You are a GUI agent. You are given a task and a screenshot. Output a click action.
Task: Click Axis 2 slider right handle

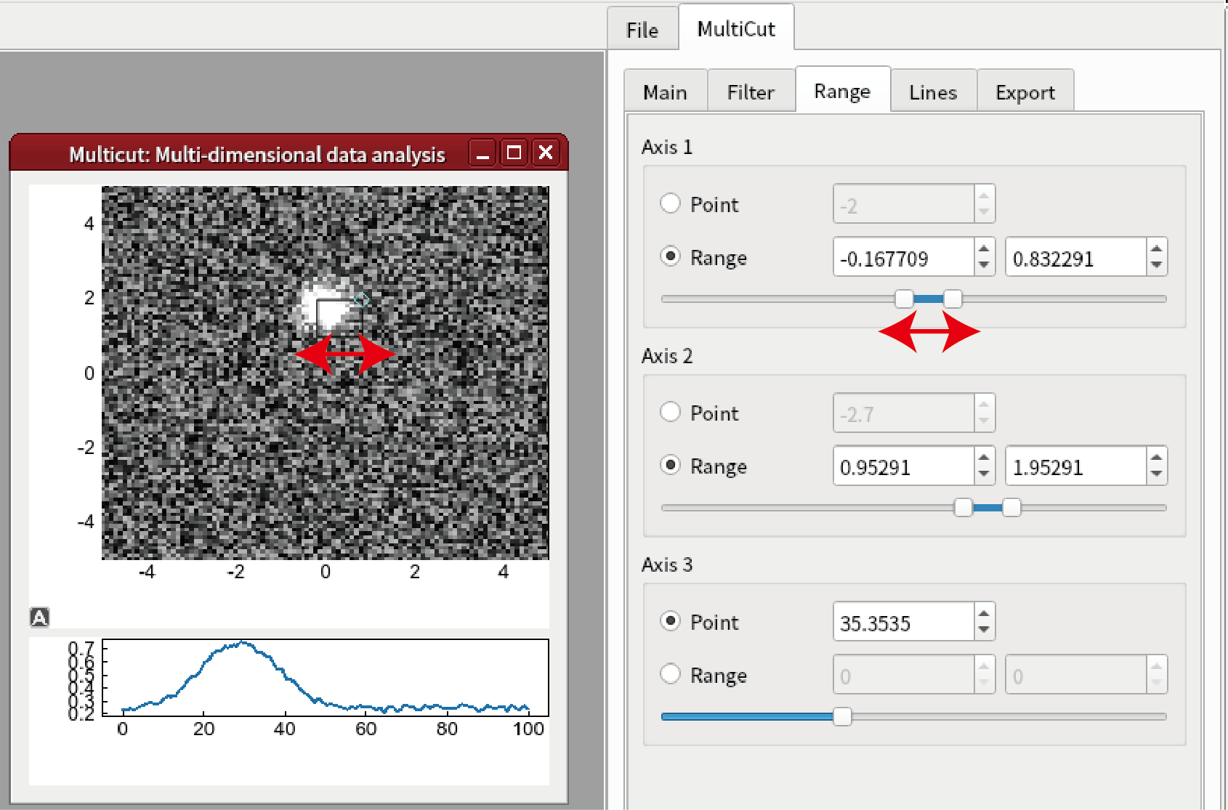click(1011, 508)
